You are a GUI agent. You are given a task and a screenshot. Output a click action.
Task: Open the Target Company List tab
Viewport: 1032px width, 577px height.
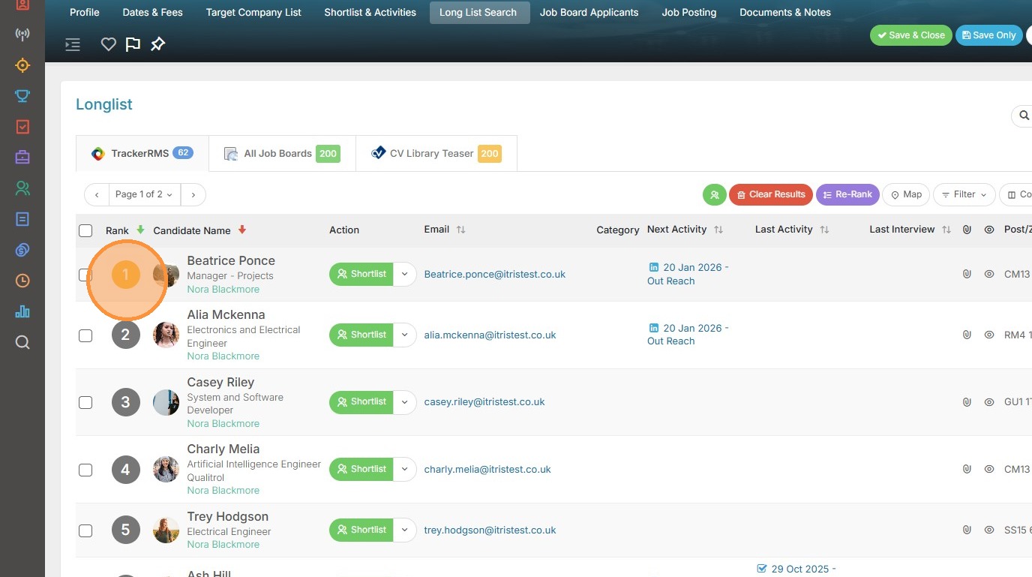(253, 12)
